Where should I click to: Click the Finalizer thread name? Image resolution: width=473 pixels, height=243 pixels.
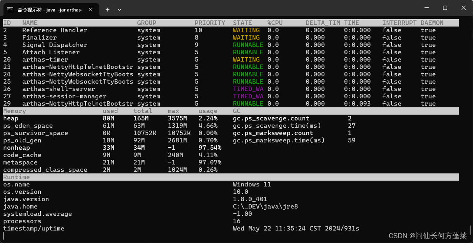pos(40,38)
